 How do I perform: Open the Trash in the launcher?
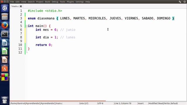(5, 100)
